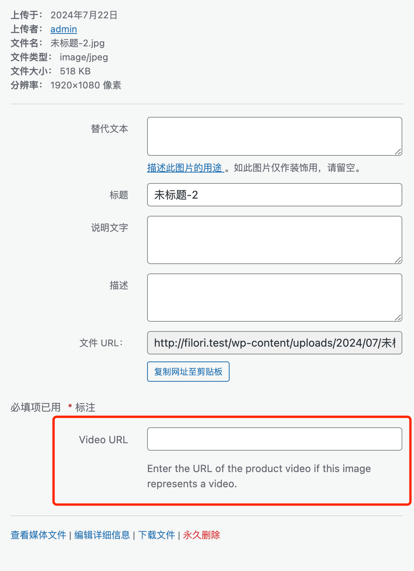
Task: Click 下载文件 to download the file
Action: coord(156,535)
